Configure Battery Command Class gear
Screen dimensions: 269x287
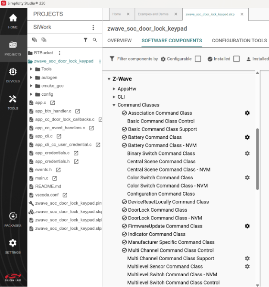[x=247, y=137]
